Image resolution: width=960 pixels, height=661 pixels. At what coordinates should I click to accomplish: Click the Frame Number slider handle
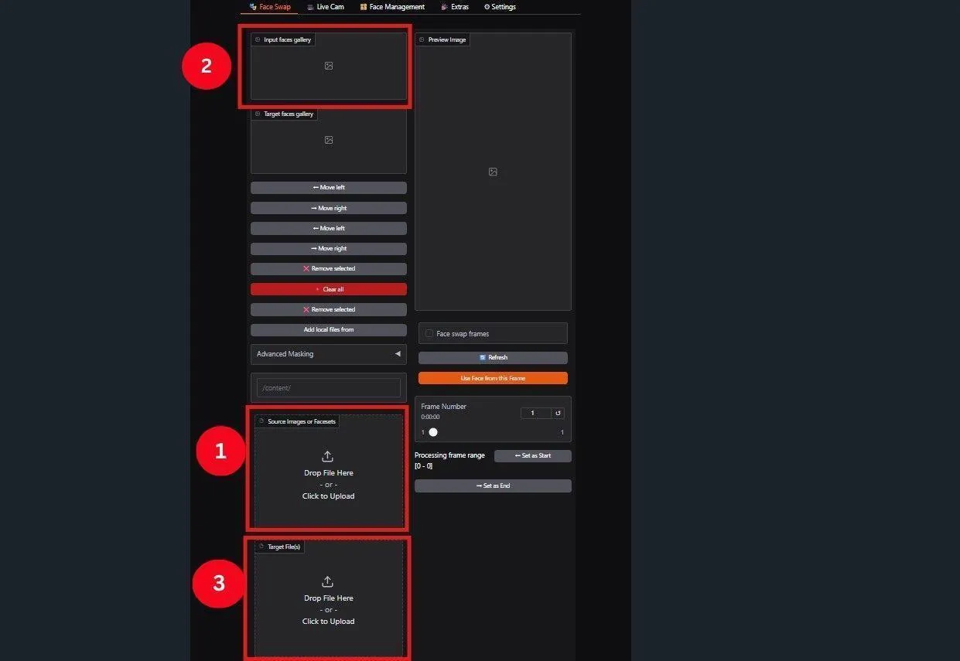[433, 432]
